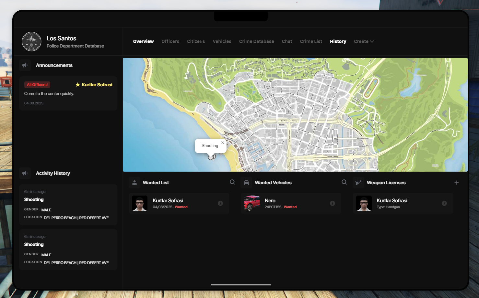Click the All Officers! announcement tag
479x298 pixels.
pyautogui.click(x=37, y=85)
